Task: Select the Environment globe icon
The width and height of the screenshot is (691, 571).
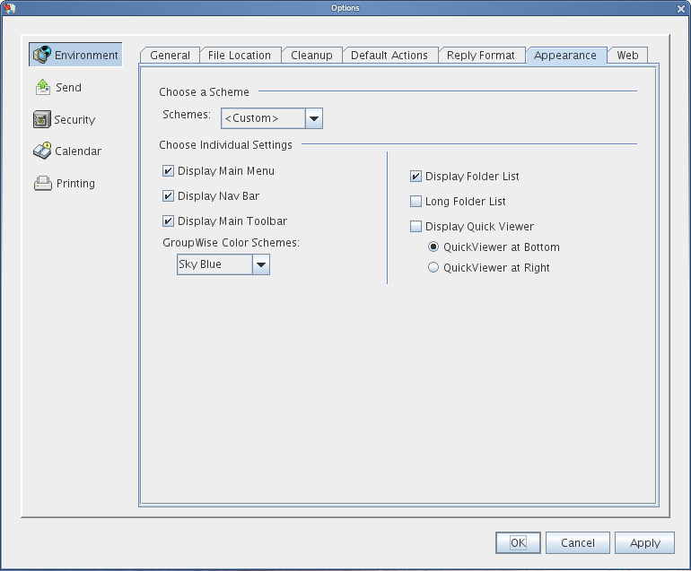Action: 42,55
